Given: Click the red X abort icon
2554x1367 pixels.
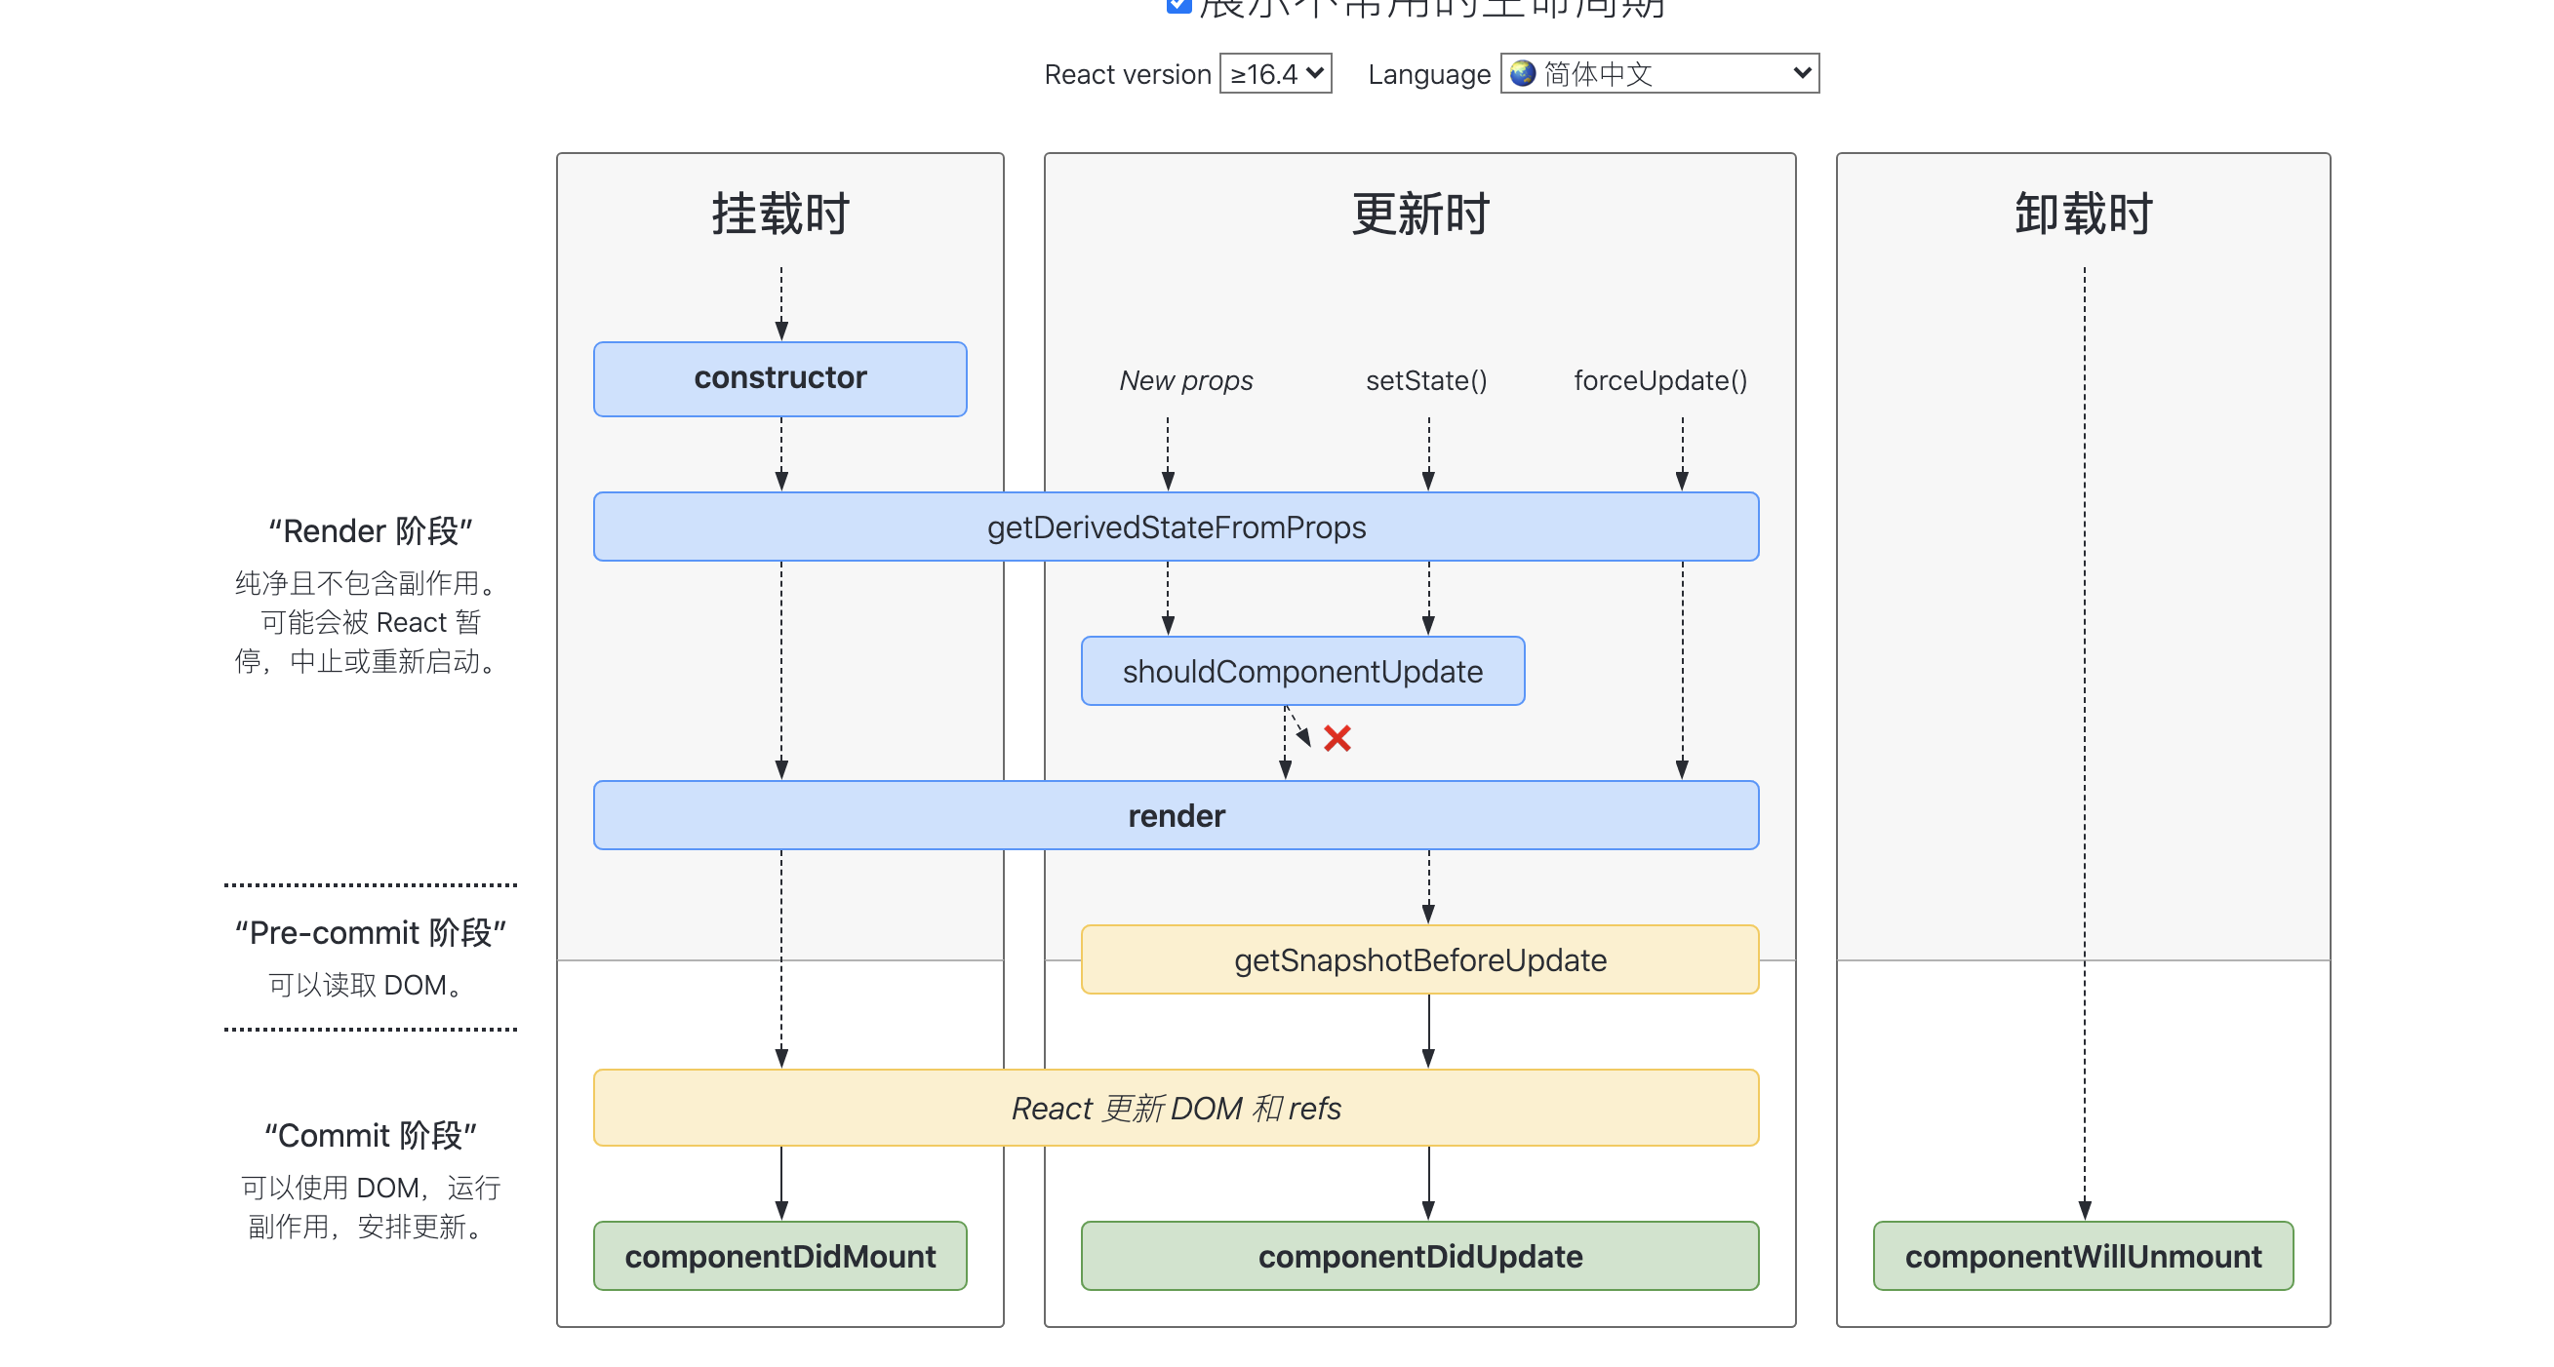Looking at the screenshot, I should 1337,738.
